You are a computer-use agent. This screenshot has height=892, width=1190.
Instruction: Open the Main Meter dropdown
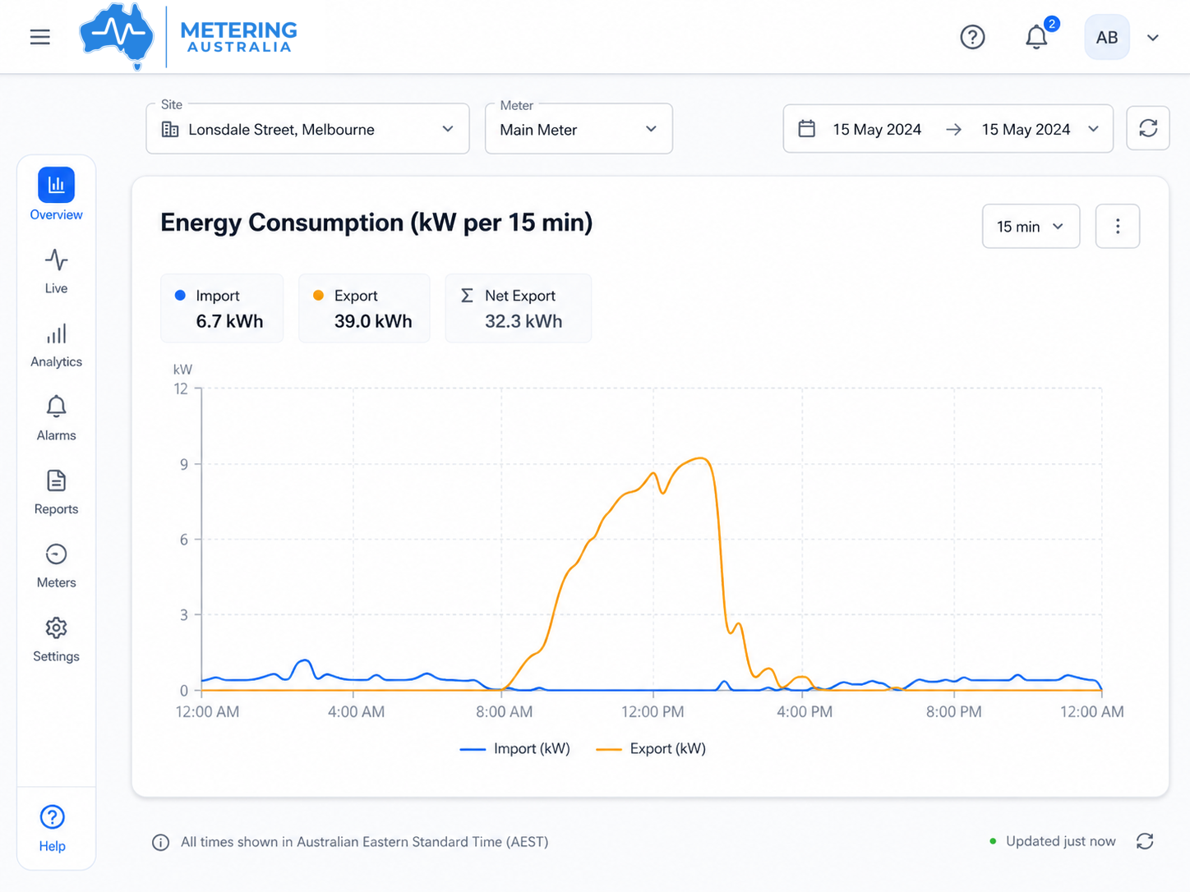(x=579, y=129)
